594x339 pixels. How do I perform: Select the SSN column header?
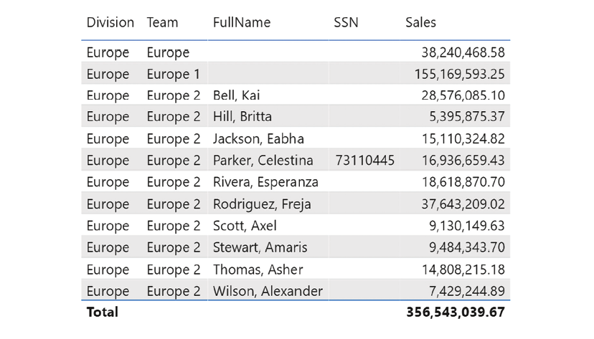pos(346,23)
